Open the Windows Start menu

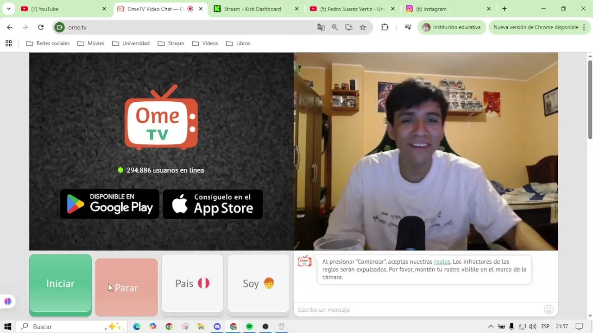tap(7, 327)
